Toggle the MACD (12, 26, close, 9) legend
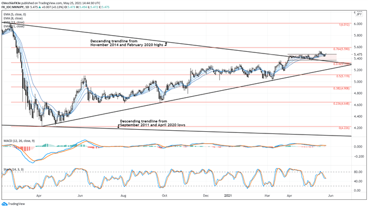The image size is (368, 208). point(19,141)
